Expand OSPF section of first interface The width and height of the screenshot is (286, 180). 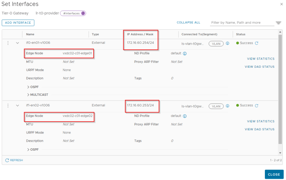coord(33,87)
